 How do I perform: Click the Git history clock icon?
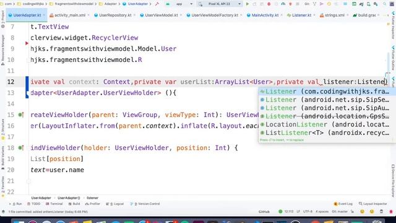click(x=329, y=4)
